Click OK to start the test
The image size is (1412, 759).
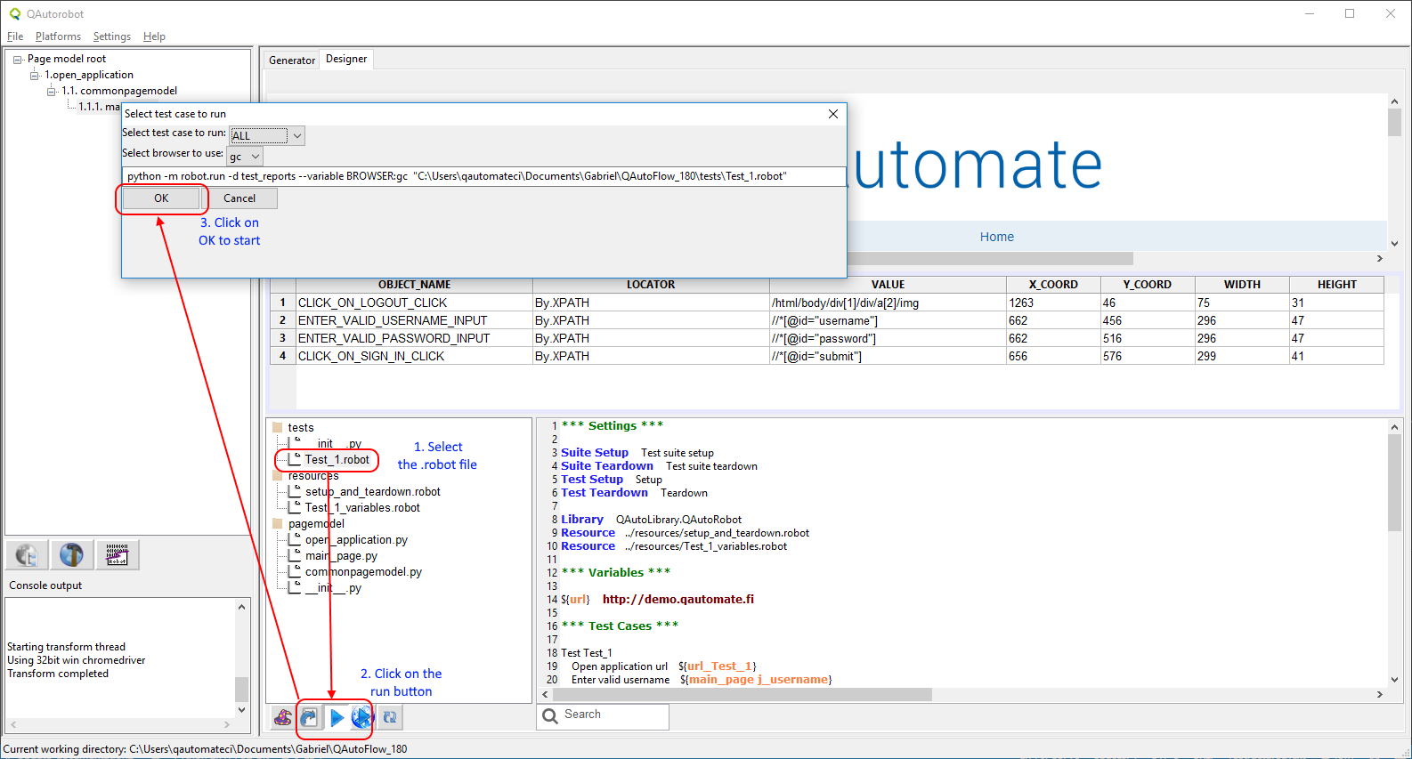tap(161, 198)
